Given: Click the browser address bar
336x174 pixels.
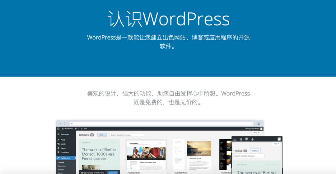Looking at the screenshot, I should [161, 123].
